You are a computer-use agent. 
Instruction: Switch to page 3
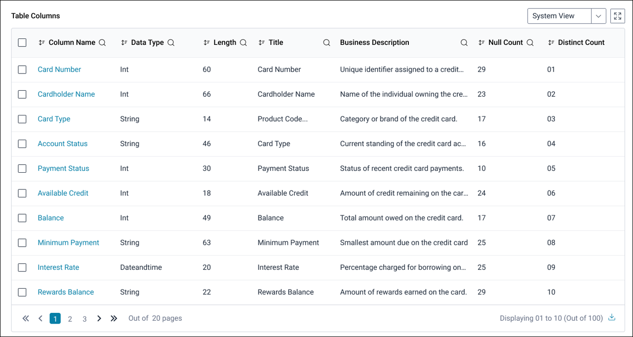pyautogui.click(x=84, y=319)
